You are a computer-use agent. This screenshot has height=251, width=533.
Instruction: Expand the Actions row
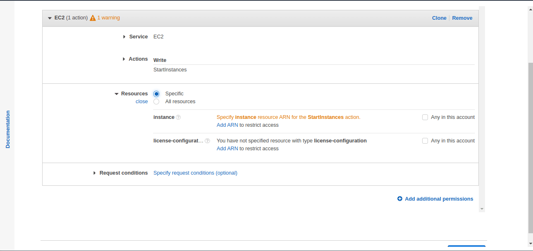point(124,59)
